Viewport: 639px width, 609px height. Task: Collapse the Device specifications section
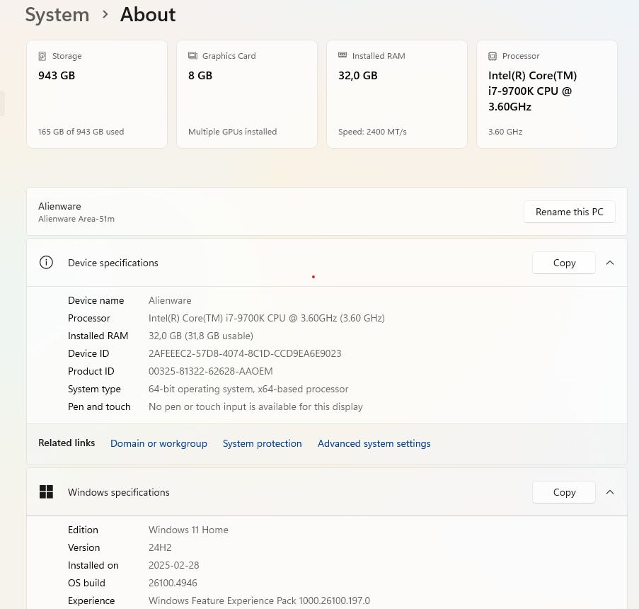click(610, 263)
